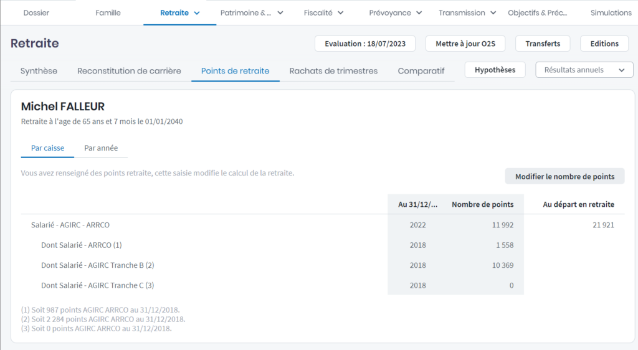This screenshot has width=638, height=350.
Task: Open the Famille section
Action: coord(108,12)
